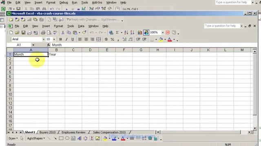This screenshot has width=261, height=146.
Task: Align cell text to the right
Action: point(92,39)
